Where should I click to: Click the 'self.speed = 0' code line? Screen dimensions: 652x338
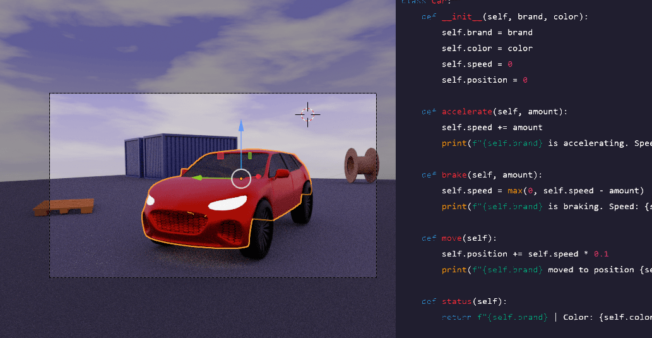tap(477, 64)
